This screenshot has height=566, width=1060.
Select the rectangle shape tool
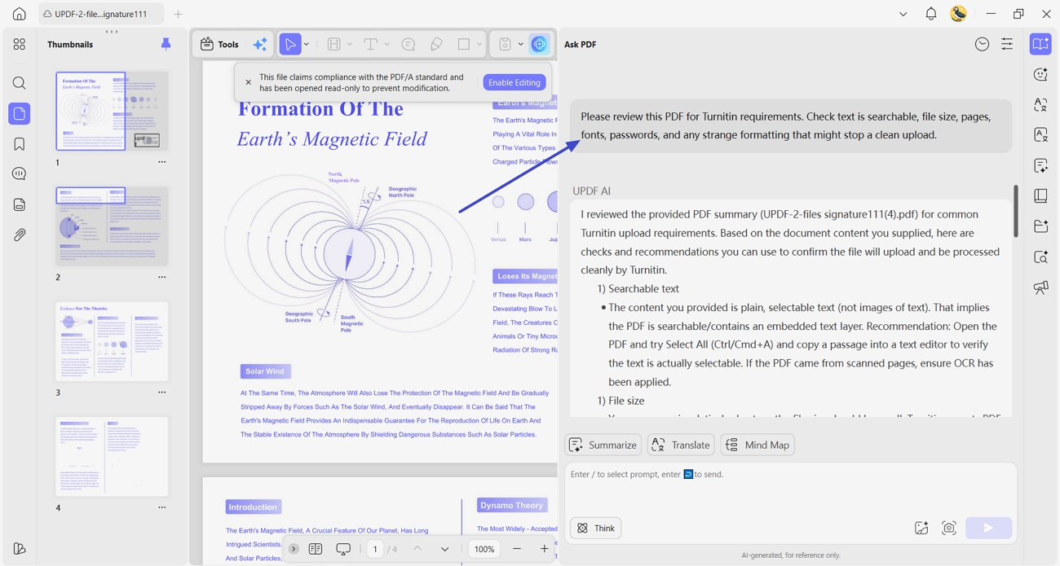tap(464, 44)
